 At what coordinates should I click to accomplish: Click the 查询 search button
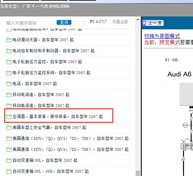(64, 22)
